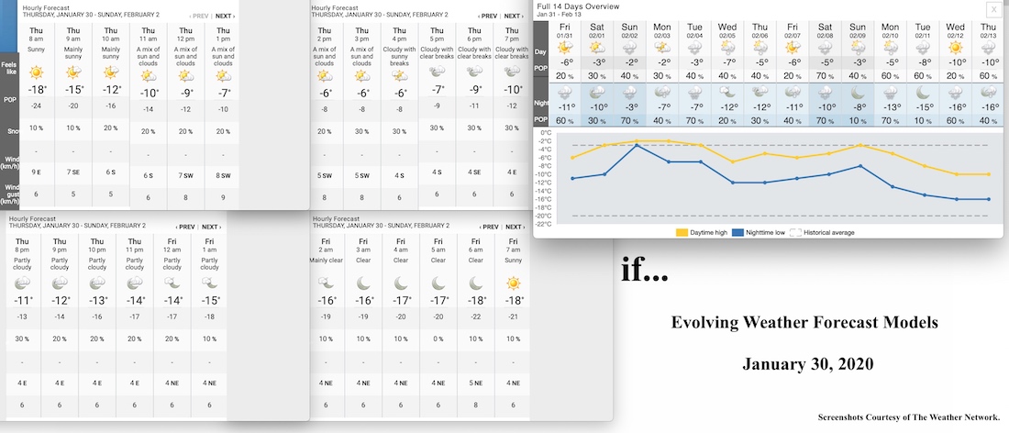Click the sunny icon for Fri 7 am
Screen dimensions: 1009x433
(x=514, y=283)
